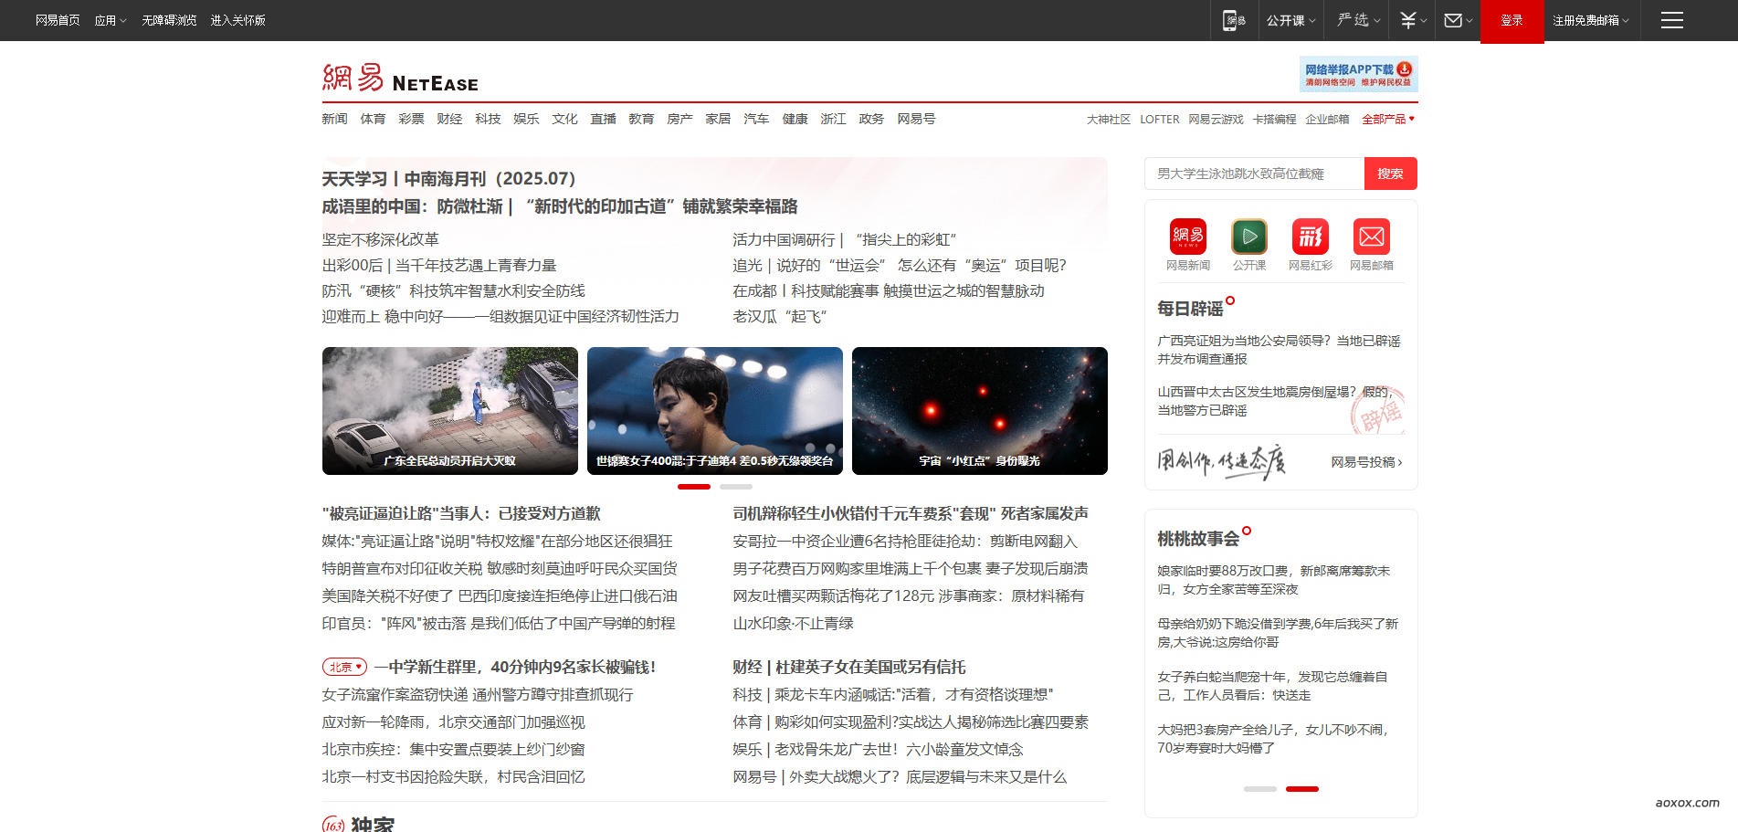The height and width of the screenshot is (832, 1738).
Task: Open 桃桃故事会 section heading
Action: [1198, 539]
